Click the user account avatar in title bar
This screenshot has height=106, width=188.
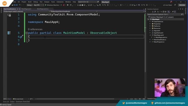tap(171, 2)
